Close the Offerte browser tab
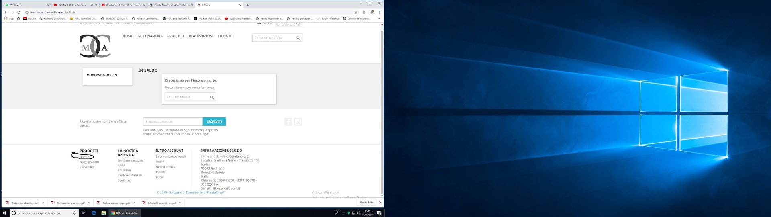Screen dimensions: 771x217 tap(240, 5)
